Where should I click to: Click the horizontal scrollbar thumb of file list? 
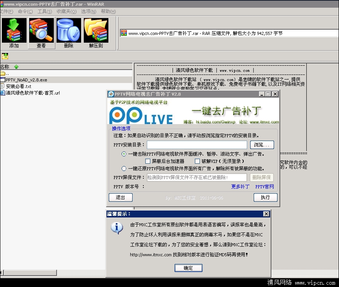pyautogui.click(x=30, y=272)
